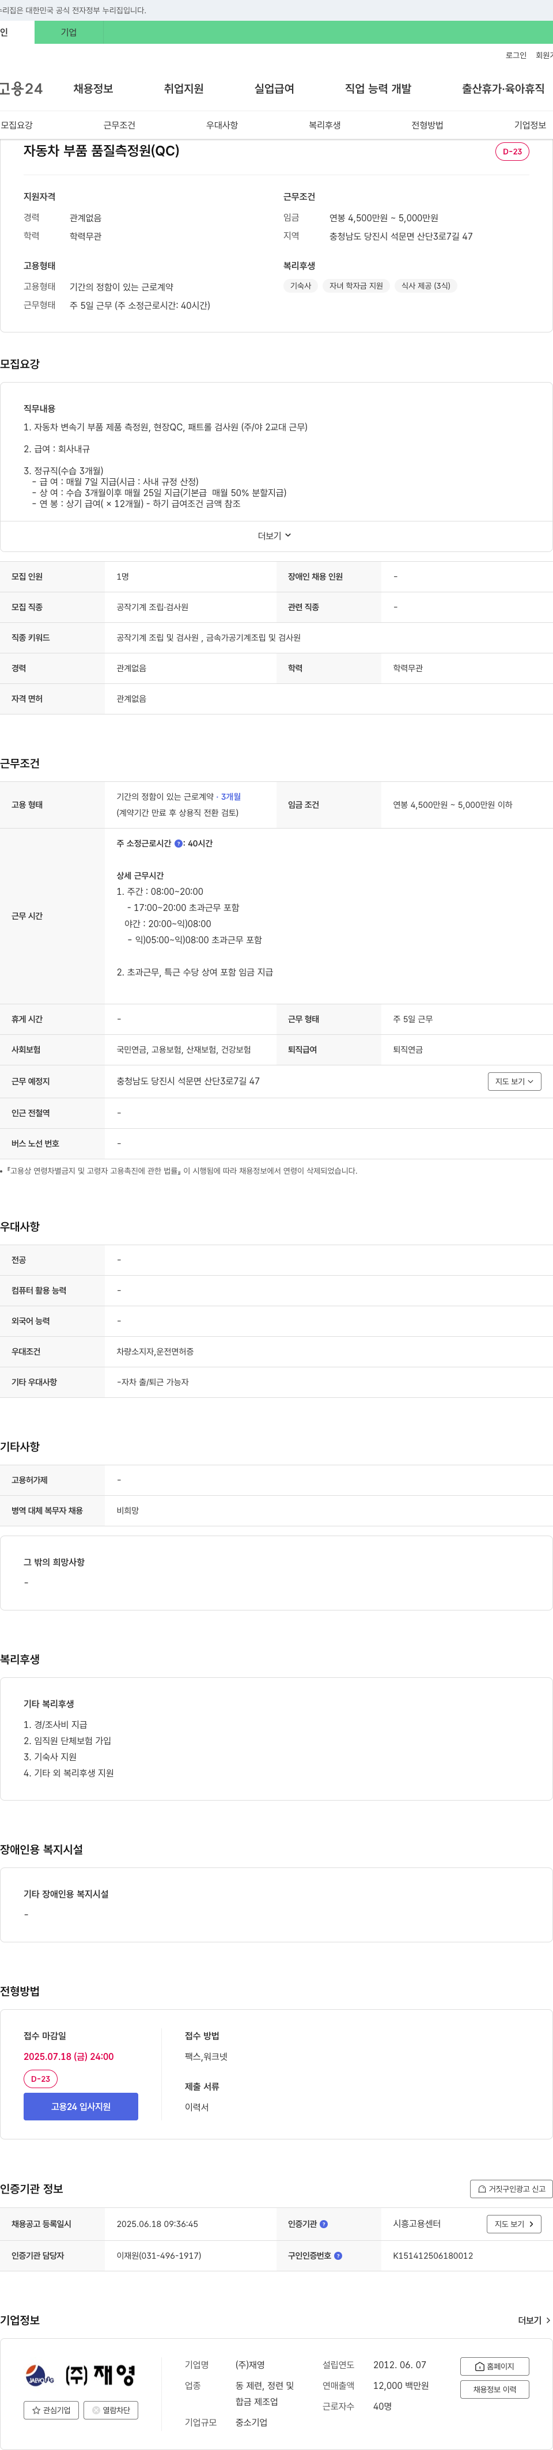
Task: Jump to the 모집요강 section tab
Action: click(x=17, y=126)
